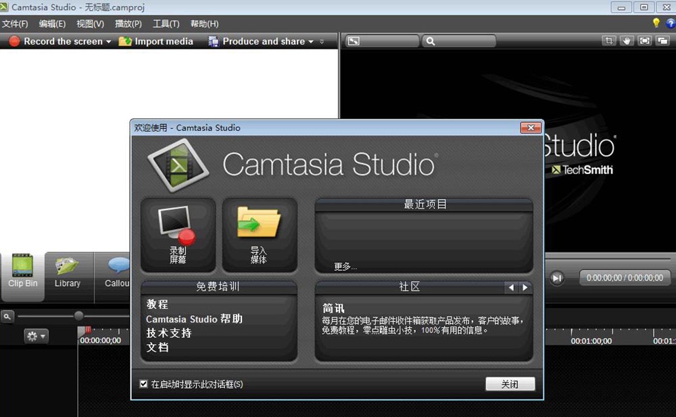Click Produce and share in the toolbar

[256, 41]
